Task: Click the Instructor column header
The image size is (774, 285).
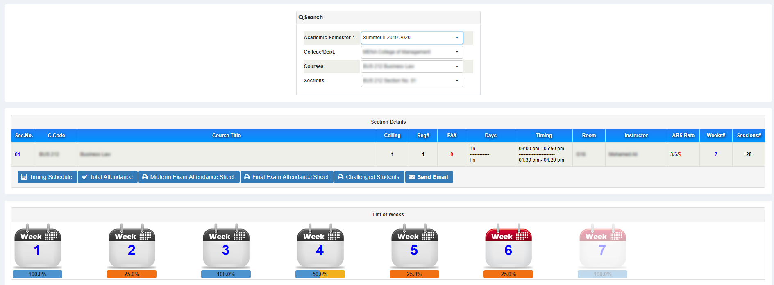Action: pos(636,136)
